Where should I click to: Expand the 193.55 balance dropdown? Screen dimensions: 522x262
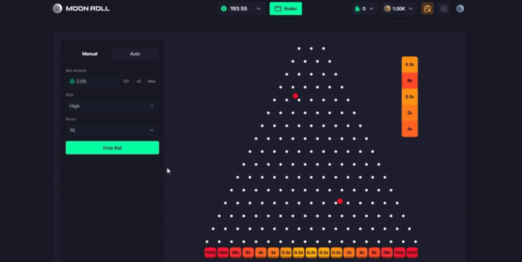258,9
